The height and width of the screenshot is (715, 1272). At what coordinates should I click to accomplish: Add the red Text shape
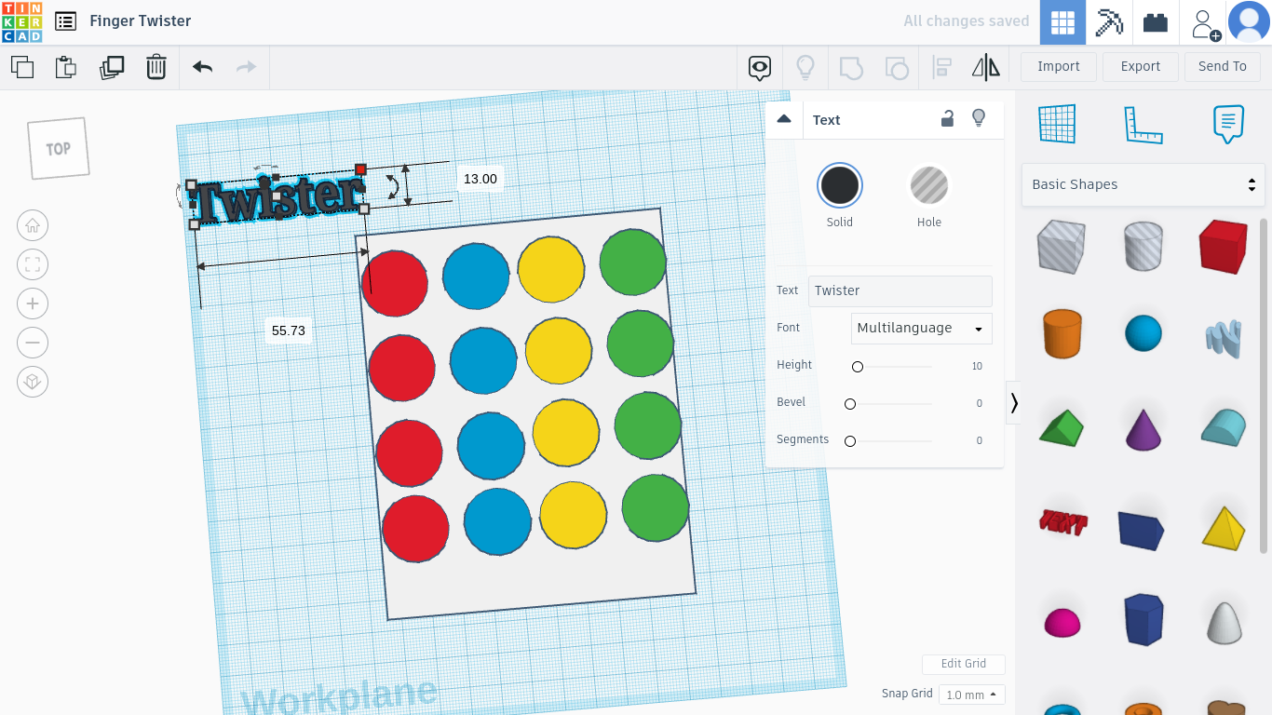pyautogui.click(x=1063, y=522)
